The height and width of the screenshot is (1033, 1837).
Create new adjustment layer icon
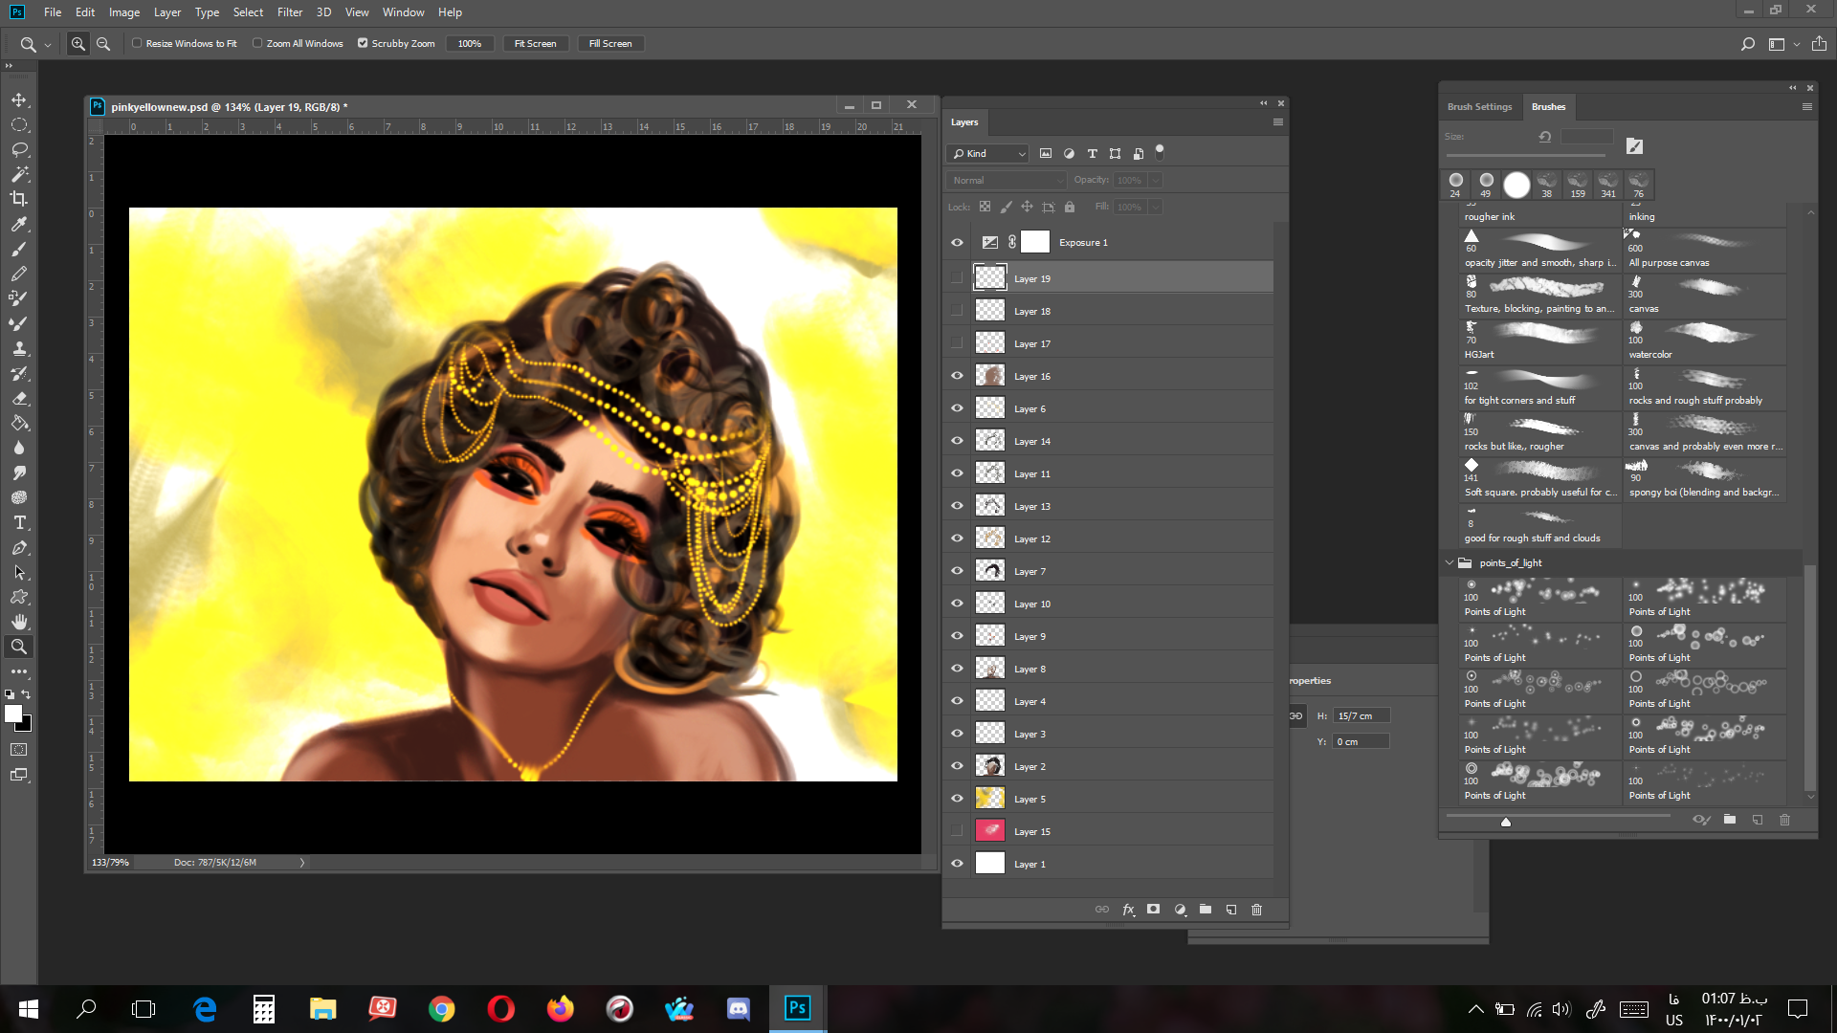[x=1180, y=910]
